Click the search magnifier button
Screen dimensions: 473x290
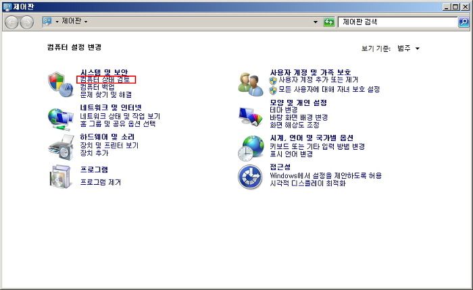(x=464, y=22)
